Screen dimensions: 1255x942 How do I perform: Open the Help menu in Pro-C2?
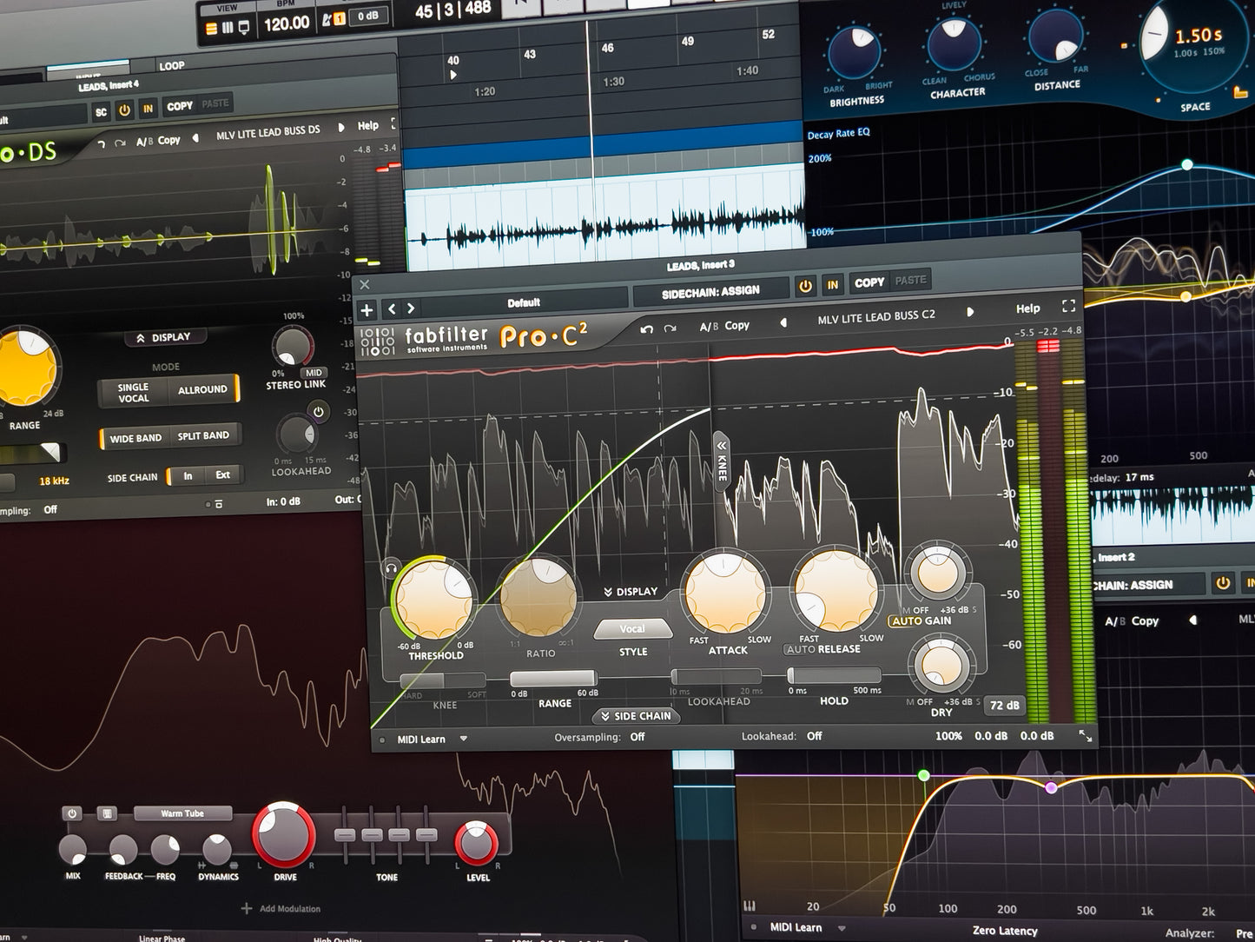pyautogui.click(x=1027, y=308)
